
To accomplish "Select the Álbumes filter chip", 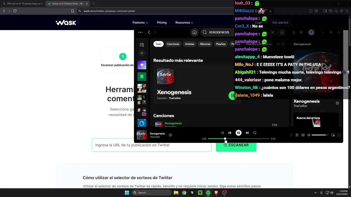I will [x=205, y=44].
